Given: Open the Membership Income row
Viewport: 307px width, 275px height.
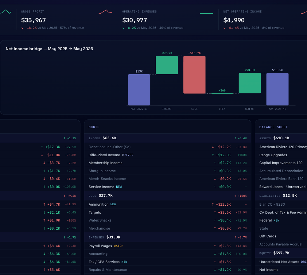Looking at the screenshot, I should (168, 163).
